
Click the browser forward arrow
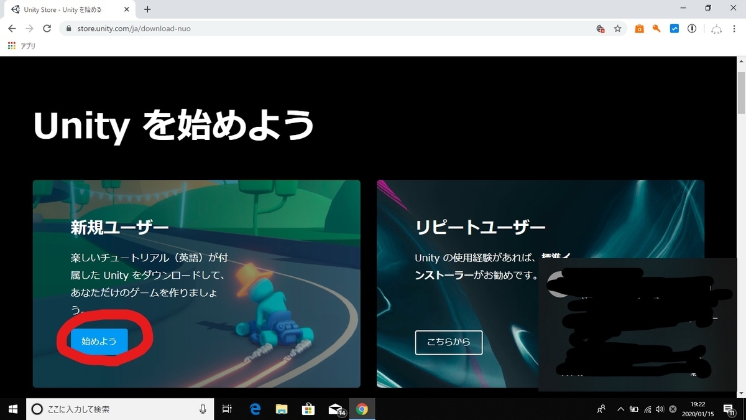[29, 29]
